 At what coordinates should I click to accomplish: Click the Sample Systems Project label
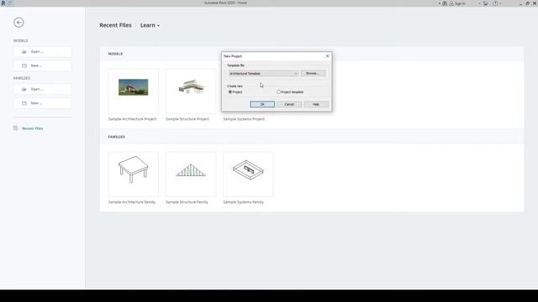click(x=244, y=119)
